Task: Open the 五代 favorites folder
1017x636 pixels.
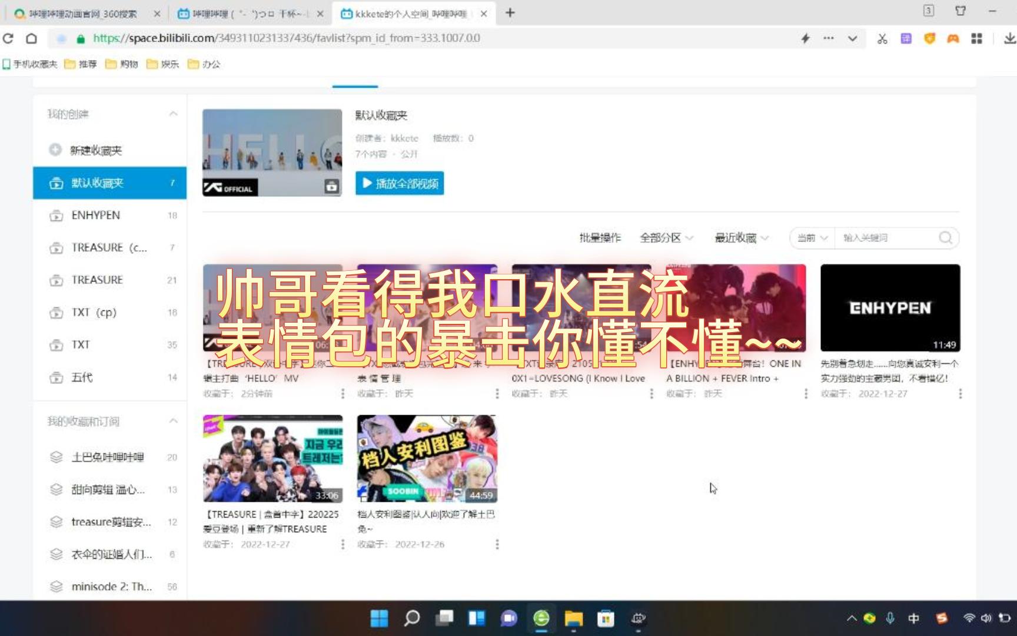Action: [109, 377]
